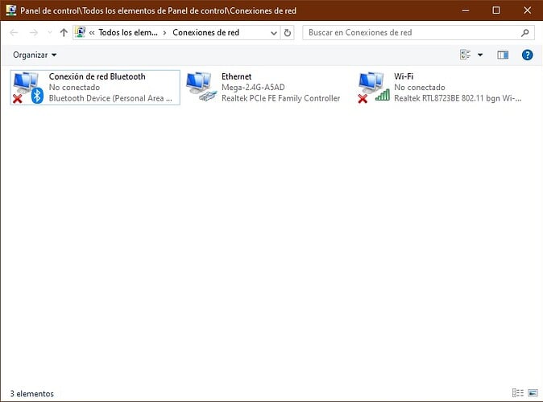Toggle the preview pane button
Screen dimensions: 543x402
click(503, 55)
